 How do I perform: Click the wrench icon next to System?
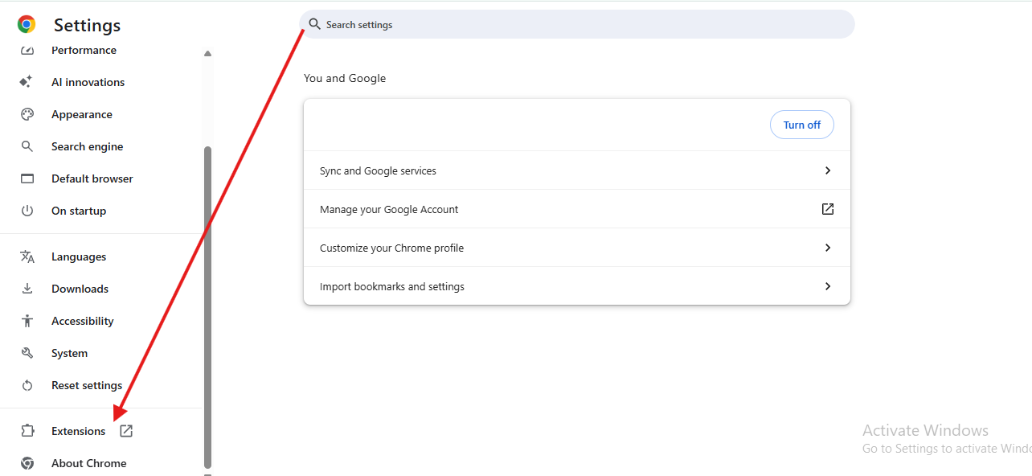click(x=27, y=353)
